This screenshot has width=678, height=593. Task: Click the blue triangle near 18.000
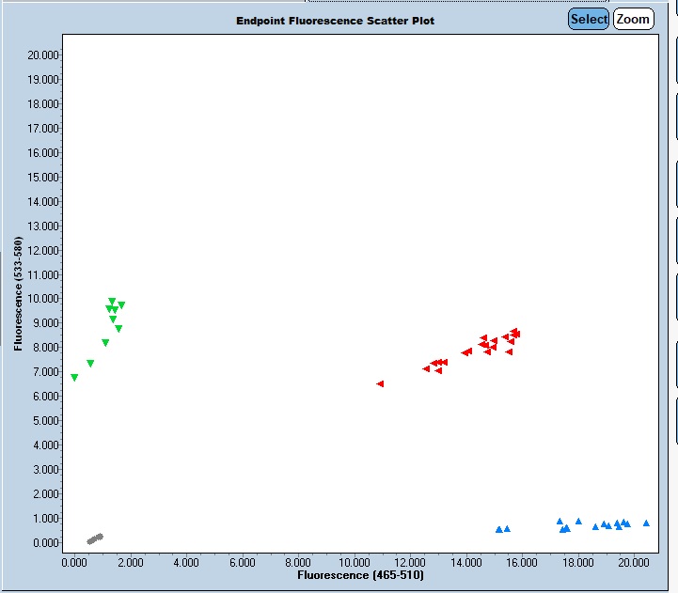click(x=578, y=521)
